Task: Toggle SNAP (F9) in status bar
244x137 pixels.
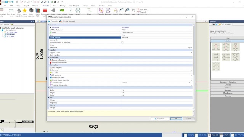Action: [x=213, y=135]
